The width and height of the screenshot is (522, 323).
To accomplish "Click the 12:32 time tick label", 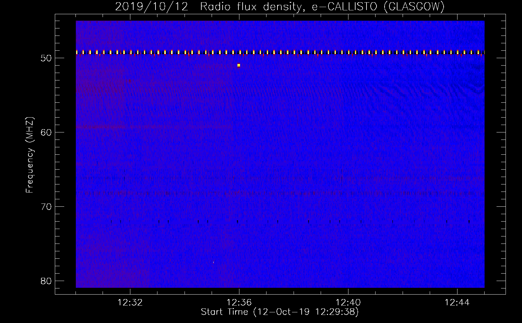I will (x=130, y=303).
